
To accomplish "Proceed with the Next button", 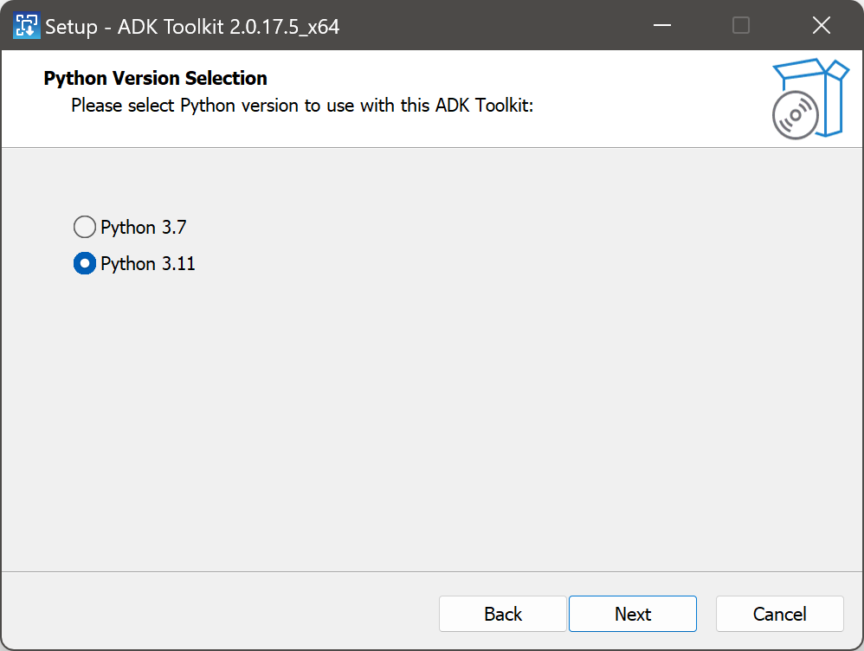I will click(x=632, y=614).
